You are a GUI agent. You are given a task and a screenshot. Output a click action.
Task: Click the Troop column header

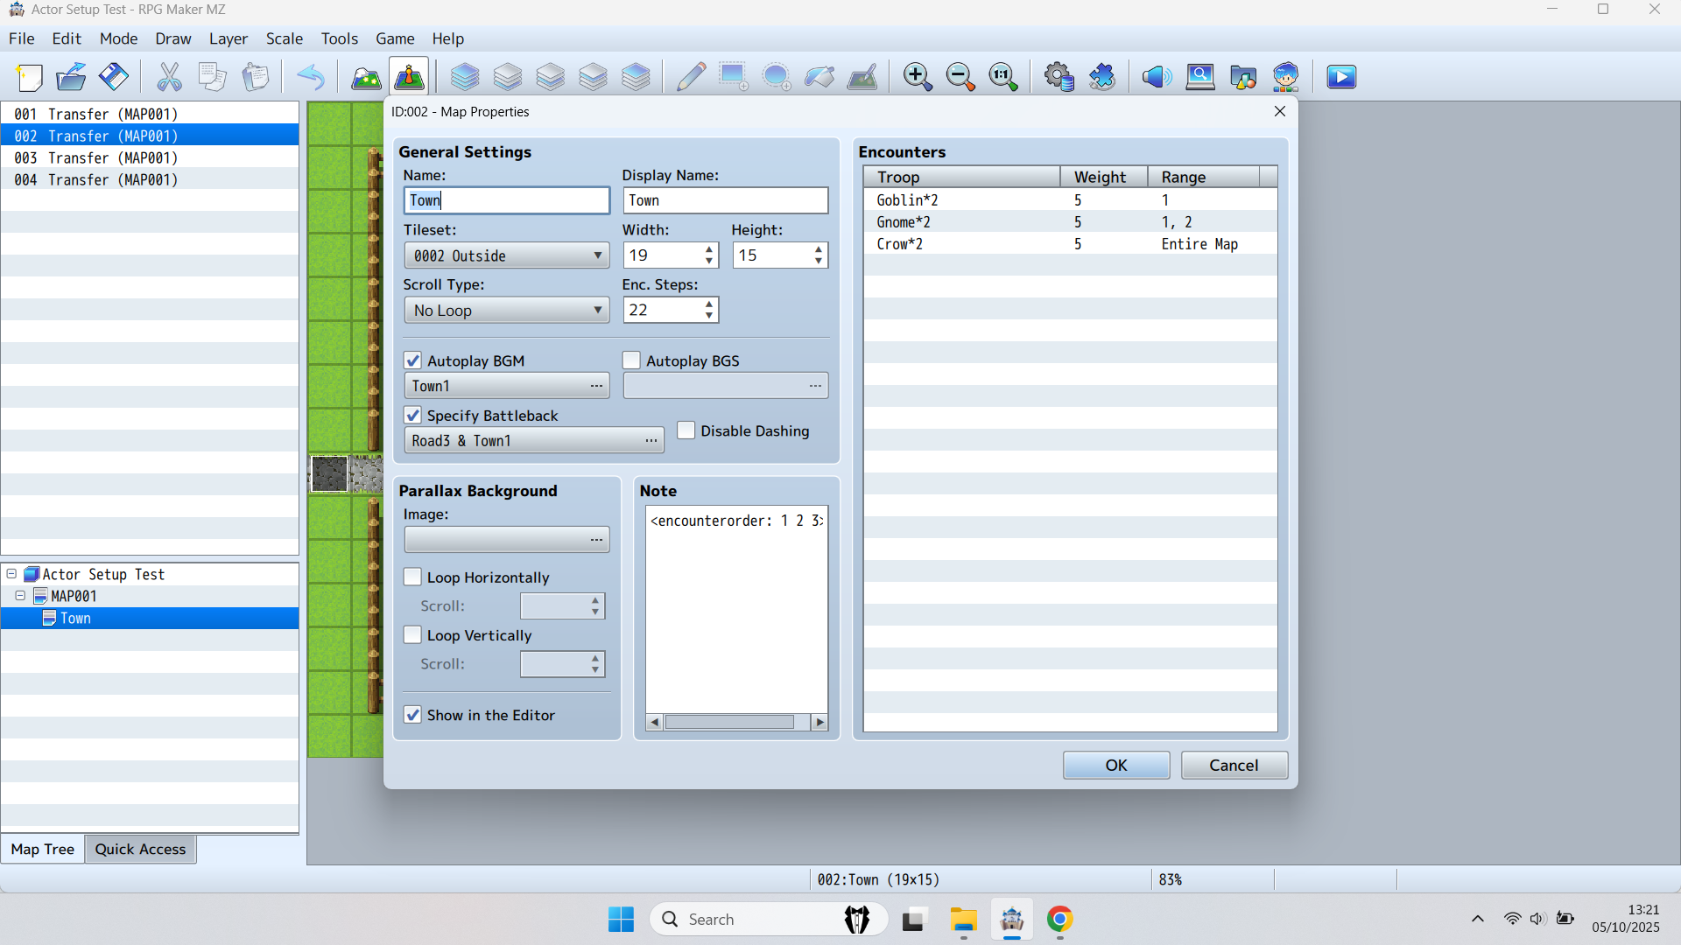click(962, 177)
